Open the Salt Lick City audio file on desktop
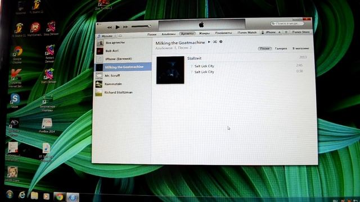 pos(46,152)
